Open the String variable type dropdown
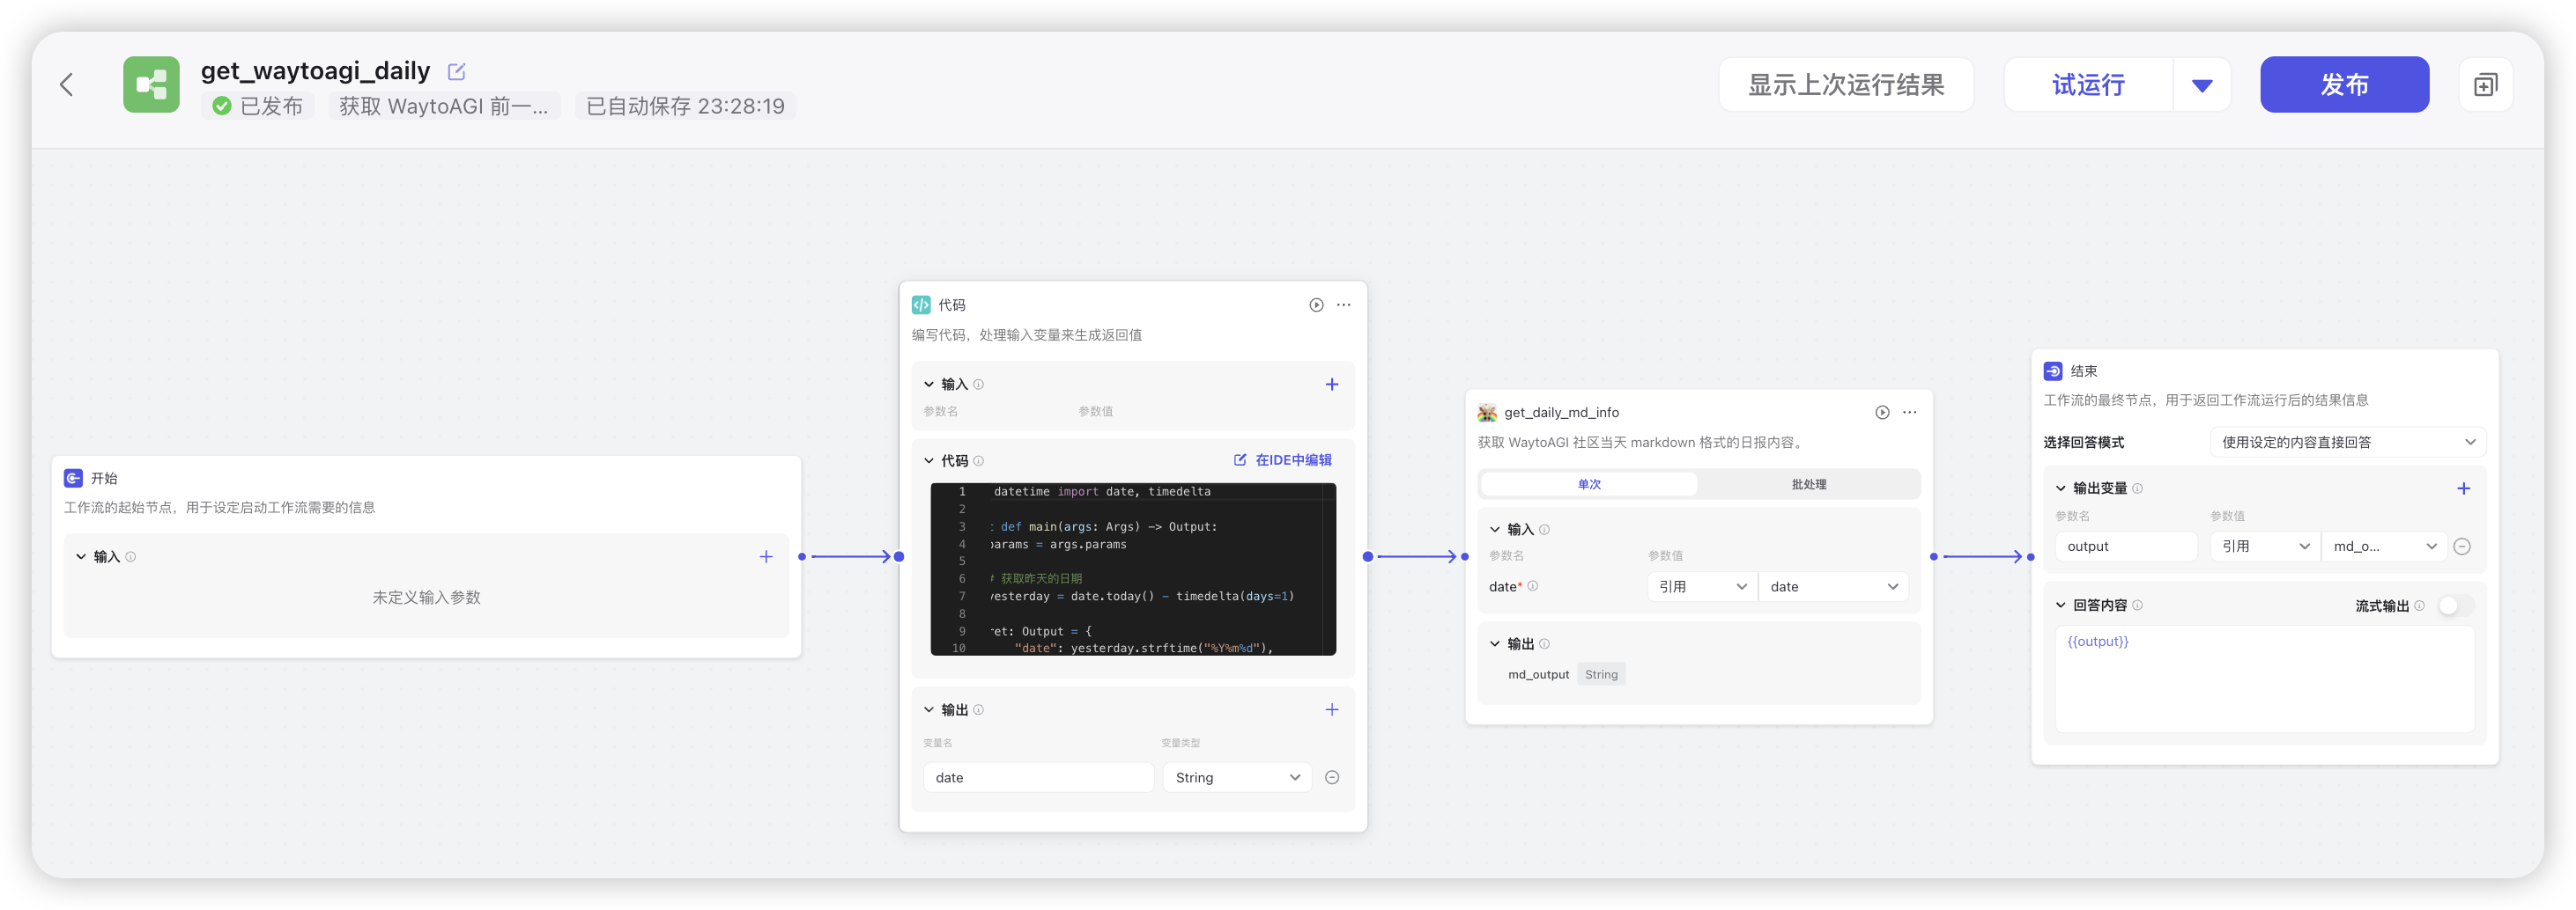 (x=1237, y=778)
